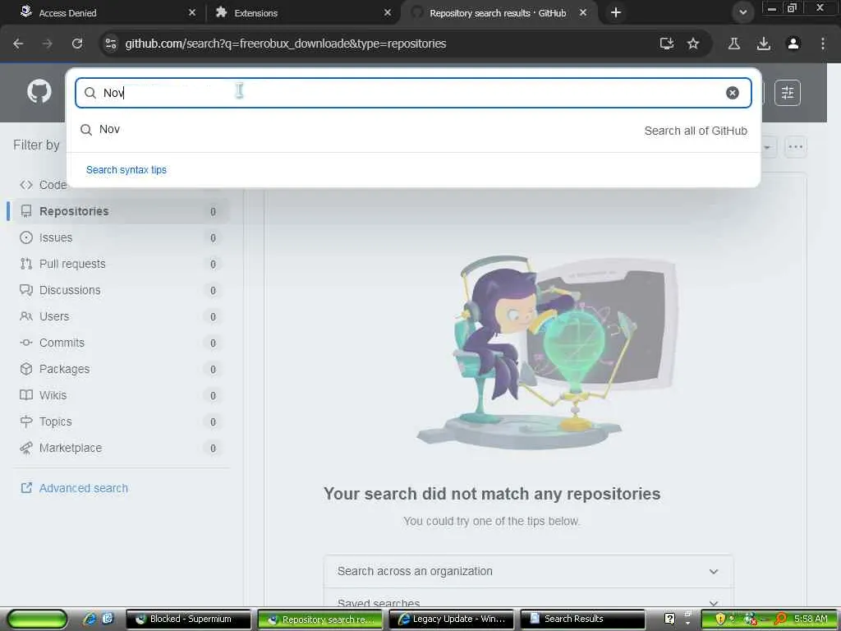Open the browser downloads icon
The width and height of the screenshot is (841, 631).
764,44
